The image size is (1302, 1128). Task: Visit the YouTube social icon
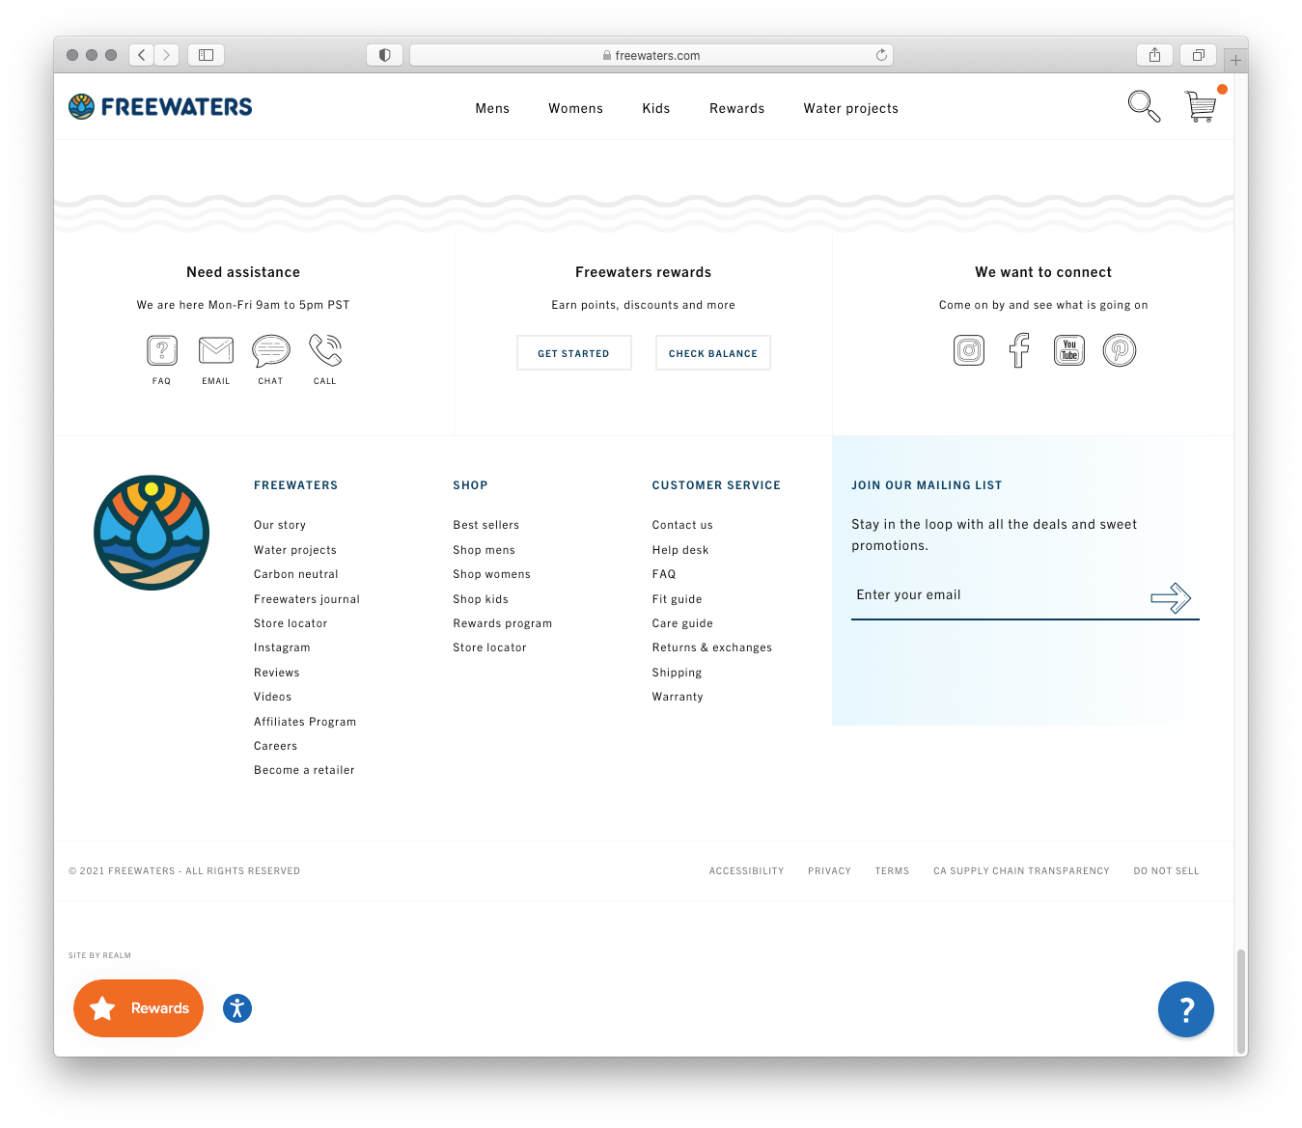pyautogui.click(x=1069, y=350)
